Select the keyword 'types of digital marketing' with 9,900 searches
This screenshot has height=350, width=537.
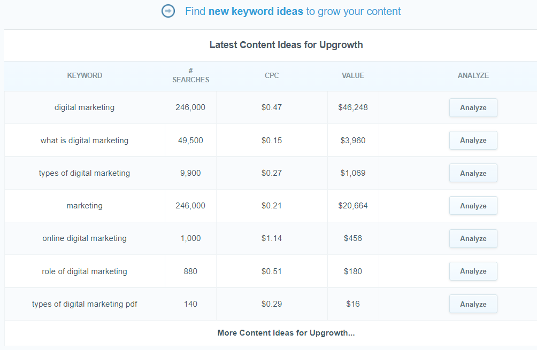click(85, 173)
